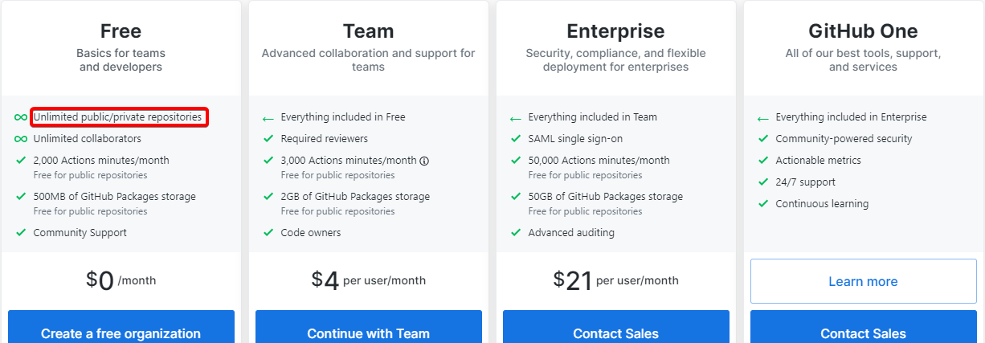Click the checkmark beside 24/7 support
985x343 pixels.
tap(763, 182)
